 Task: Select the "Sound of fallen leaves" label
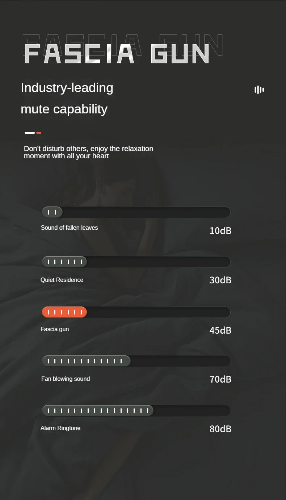69,228
